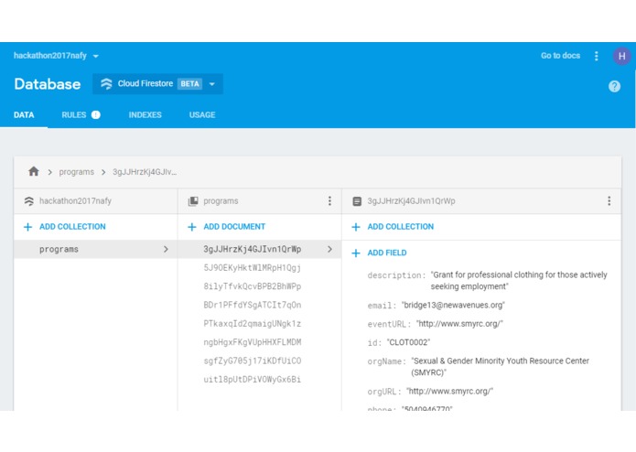This screenshot has height=452, width=636.
Task: Open the H user account avatar
Action: point(621,56)
